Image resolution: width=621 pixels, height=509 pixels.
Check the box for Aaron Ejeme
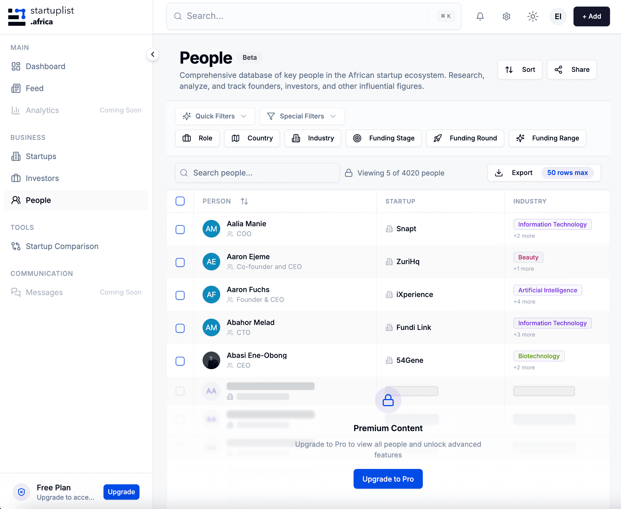click(180, 262)
